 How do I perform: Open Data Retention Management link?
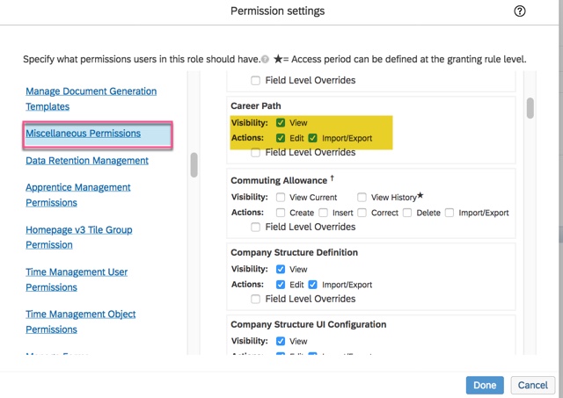pos(86,161)
